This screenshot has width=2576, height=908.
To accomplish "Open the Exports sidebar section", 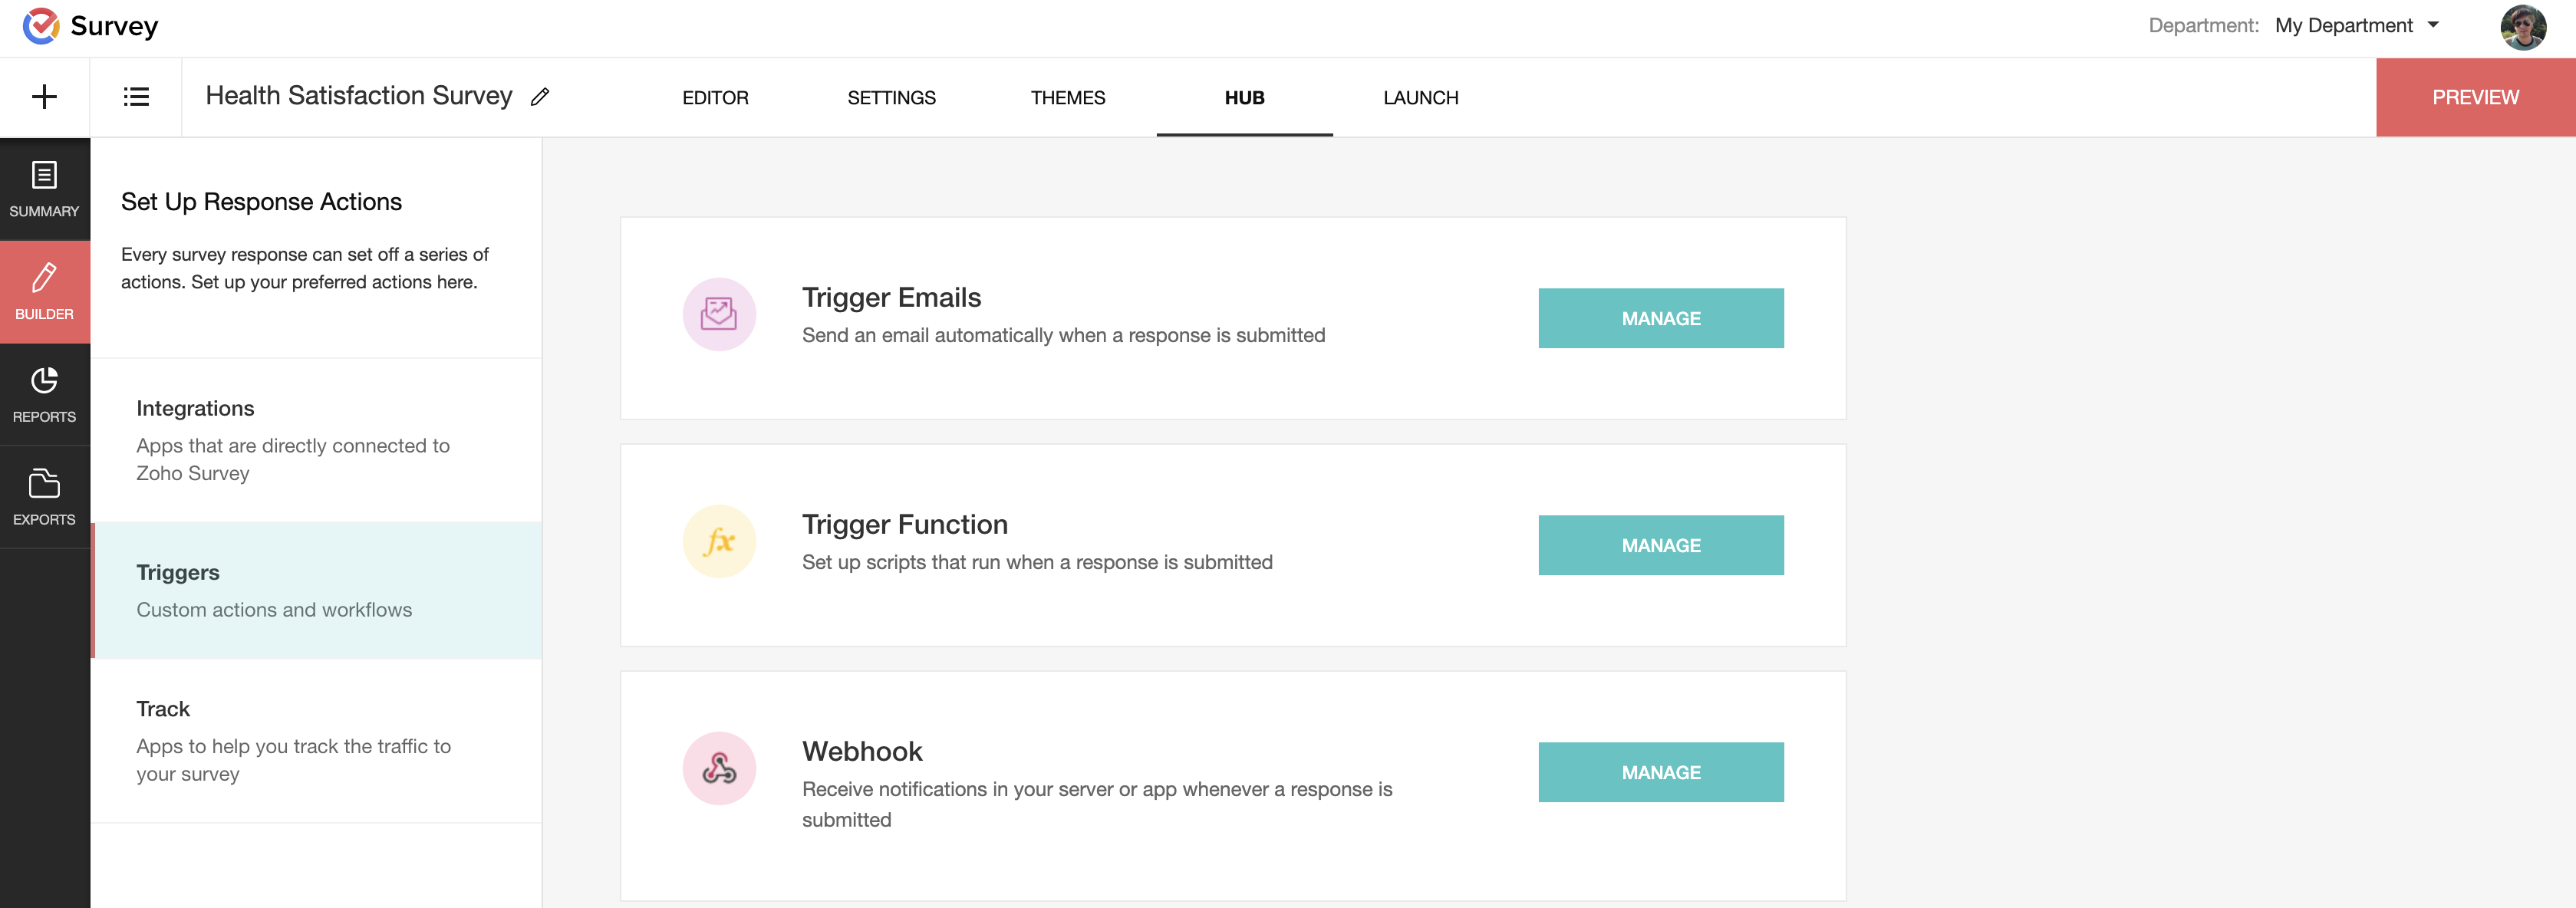I will [44, 497].
